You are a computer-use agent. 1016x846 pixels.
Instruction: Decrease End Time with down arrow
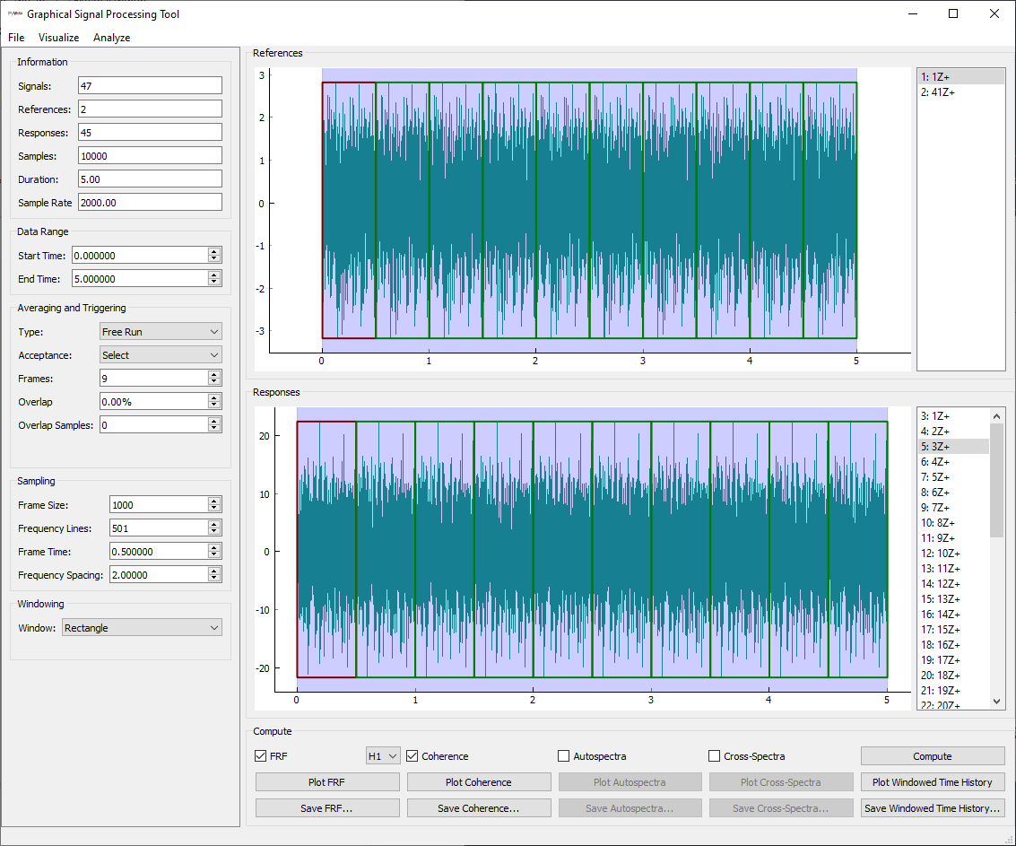(213, 283)
